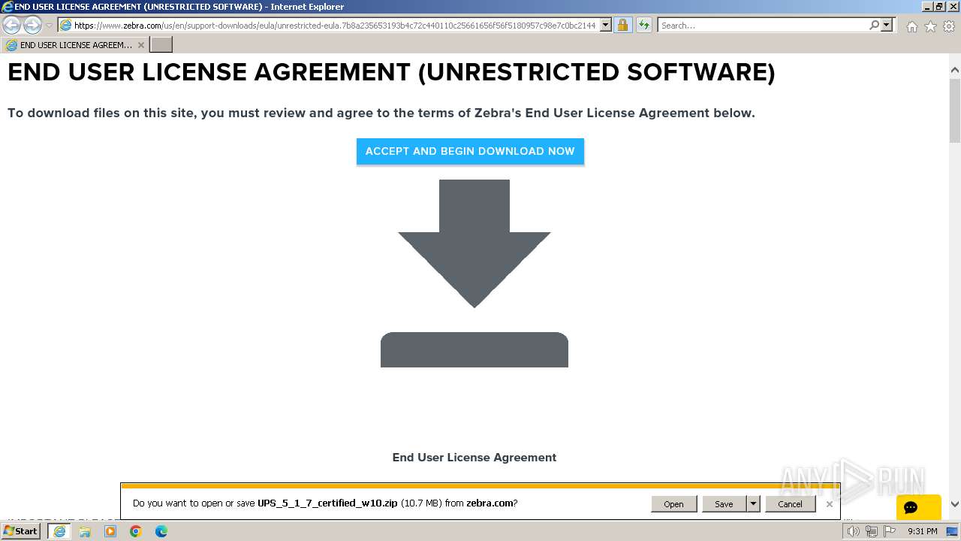This screenshot has width=961, height=541.
Task: Open the recent pages dropdown next to Forward
Action: pyautogui.click(x=49, y=26)
